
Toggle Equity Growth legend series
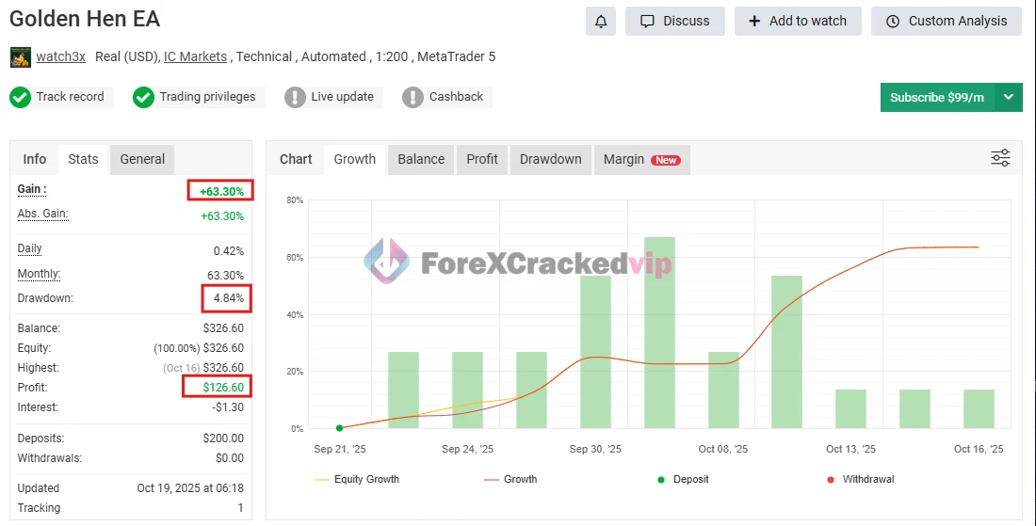[x=356, y=479]
